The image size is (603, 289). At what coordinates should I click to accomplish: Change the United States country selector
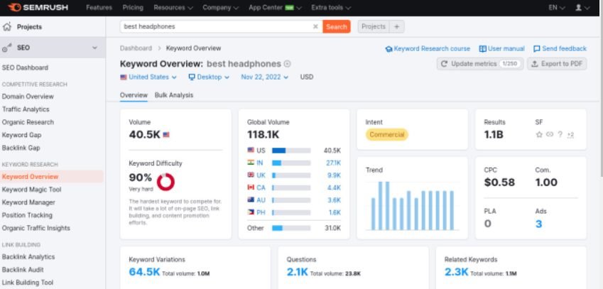pyautogui.click(x=148, y=77)
